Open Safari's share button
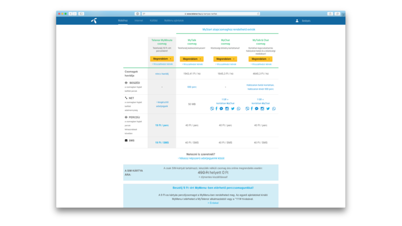402x226 pixels. click(330, 14)
